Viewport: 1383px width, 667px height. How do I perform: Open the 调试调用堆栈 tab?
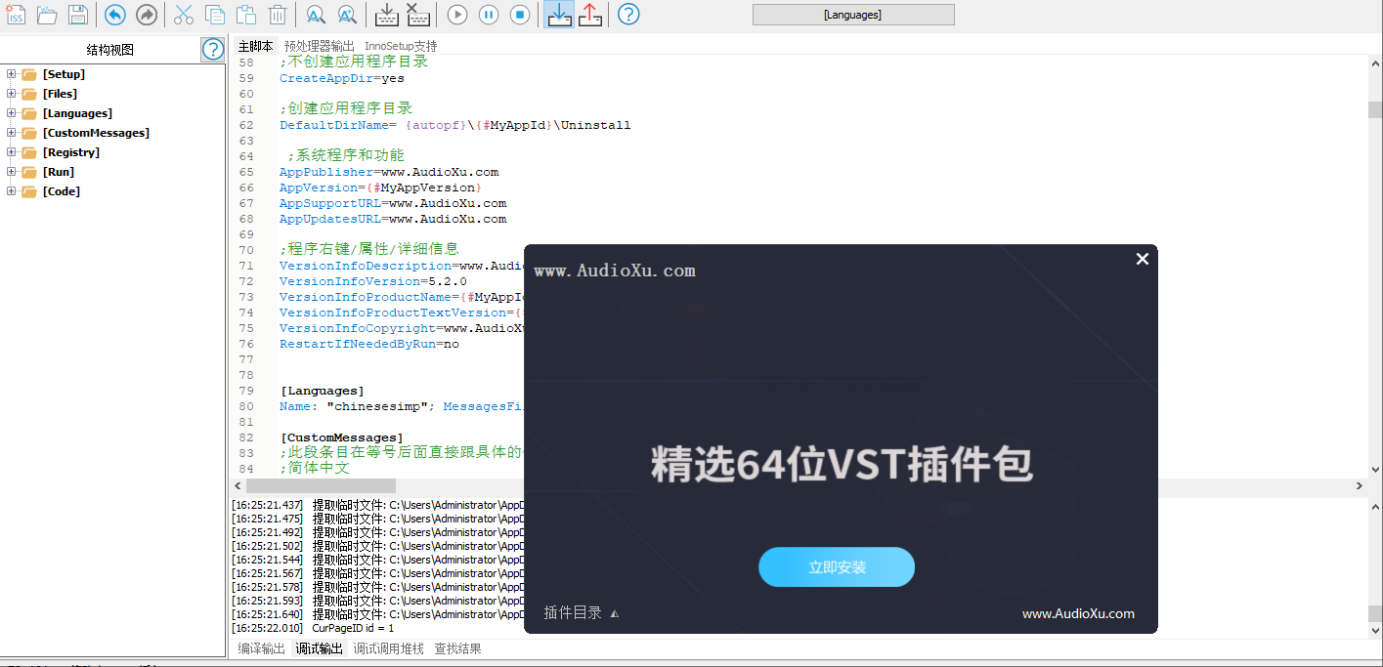pos(390,647)
